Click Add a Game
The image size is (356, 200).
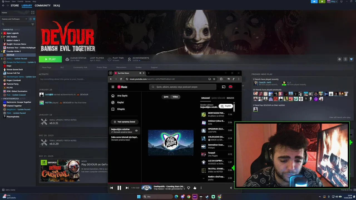click(9, 190)
